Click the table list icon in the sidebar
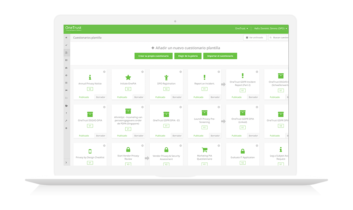353x210 pixels. coord(66,83)
